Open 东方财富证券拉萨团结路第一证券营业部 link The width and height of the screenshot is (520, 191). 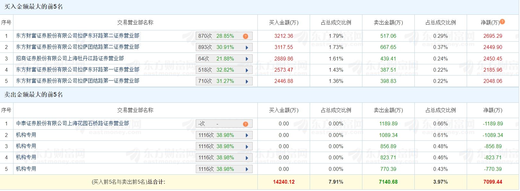pyautogui.click(x=78, y=81)
